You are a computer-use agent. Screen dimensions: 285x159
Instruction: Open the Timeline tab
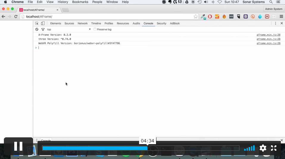[x=96, y=23]
